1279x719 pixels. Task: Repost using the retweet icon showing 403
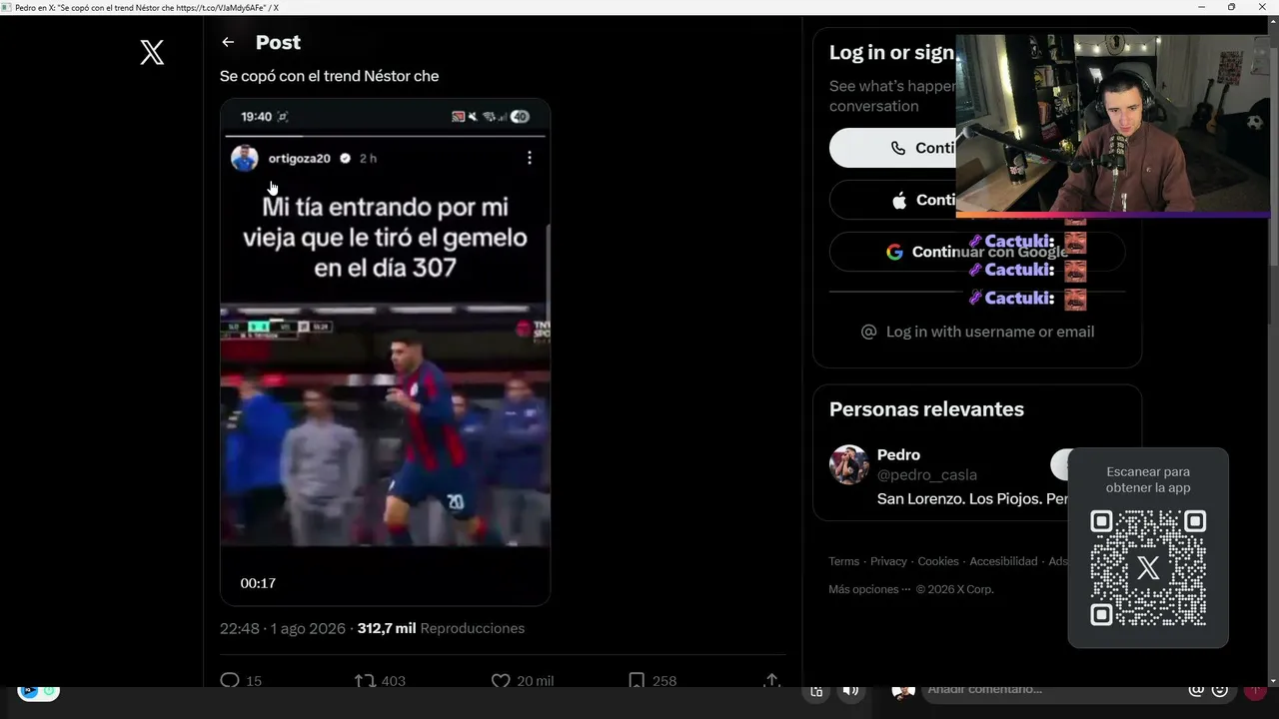[365, 680]
